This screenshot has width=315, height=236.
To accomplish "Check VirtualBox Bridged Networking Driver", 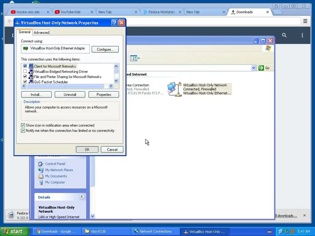I will pos(25,71).
